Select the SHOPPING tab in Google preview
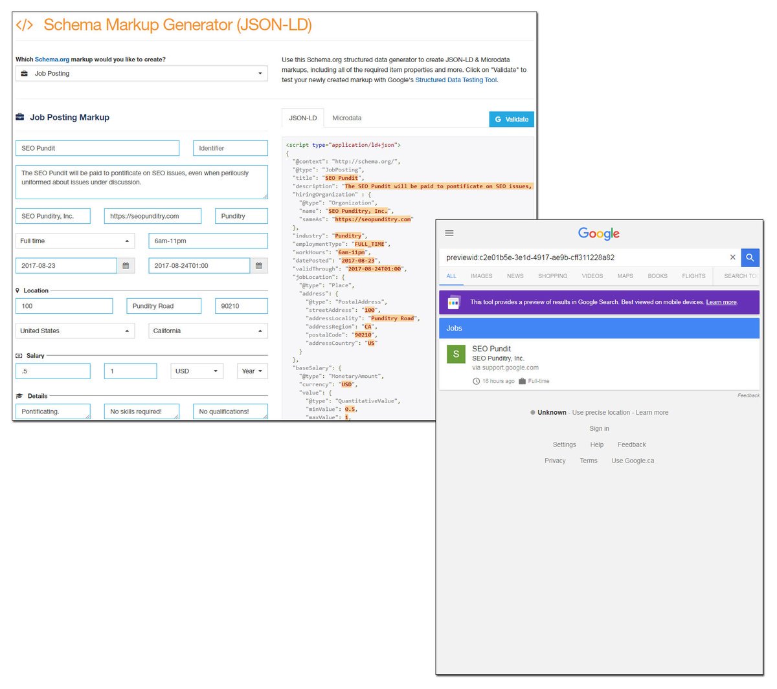This screenshot has width=777, height=689. 553,276
